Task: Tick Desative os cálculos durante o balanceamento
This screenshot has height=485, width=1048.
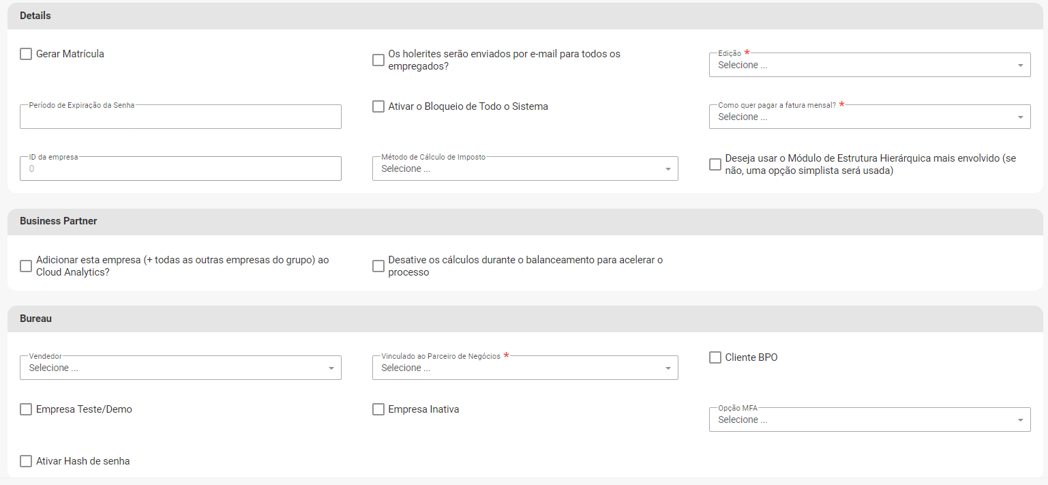Action: pyautogui.click(x=378, y=266)
